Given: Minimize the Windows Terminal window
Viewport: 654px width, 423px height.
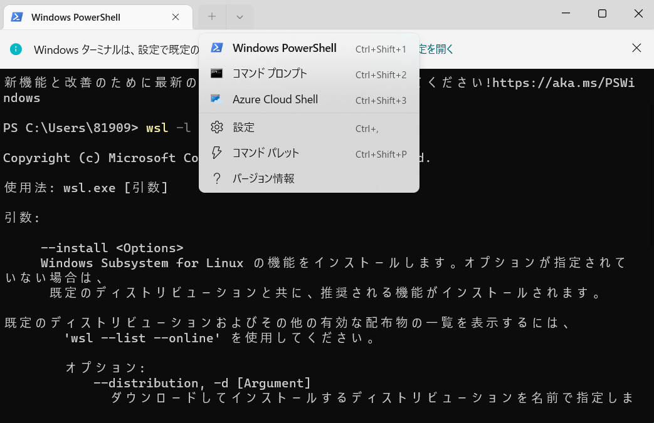Looking at the screenshot, I should pos(566,13).
